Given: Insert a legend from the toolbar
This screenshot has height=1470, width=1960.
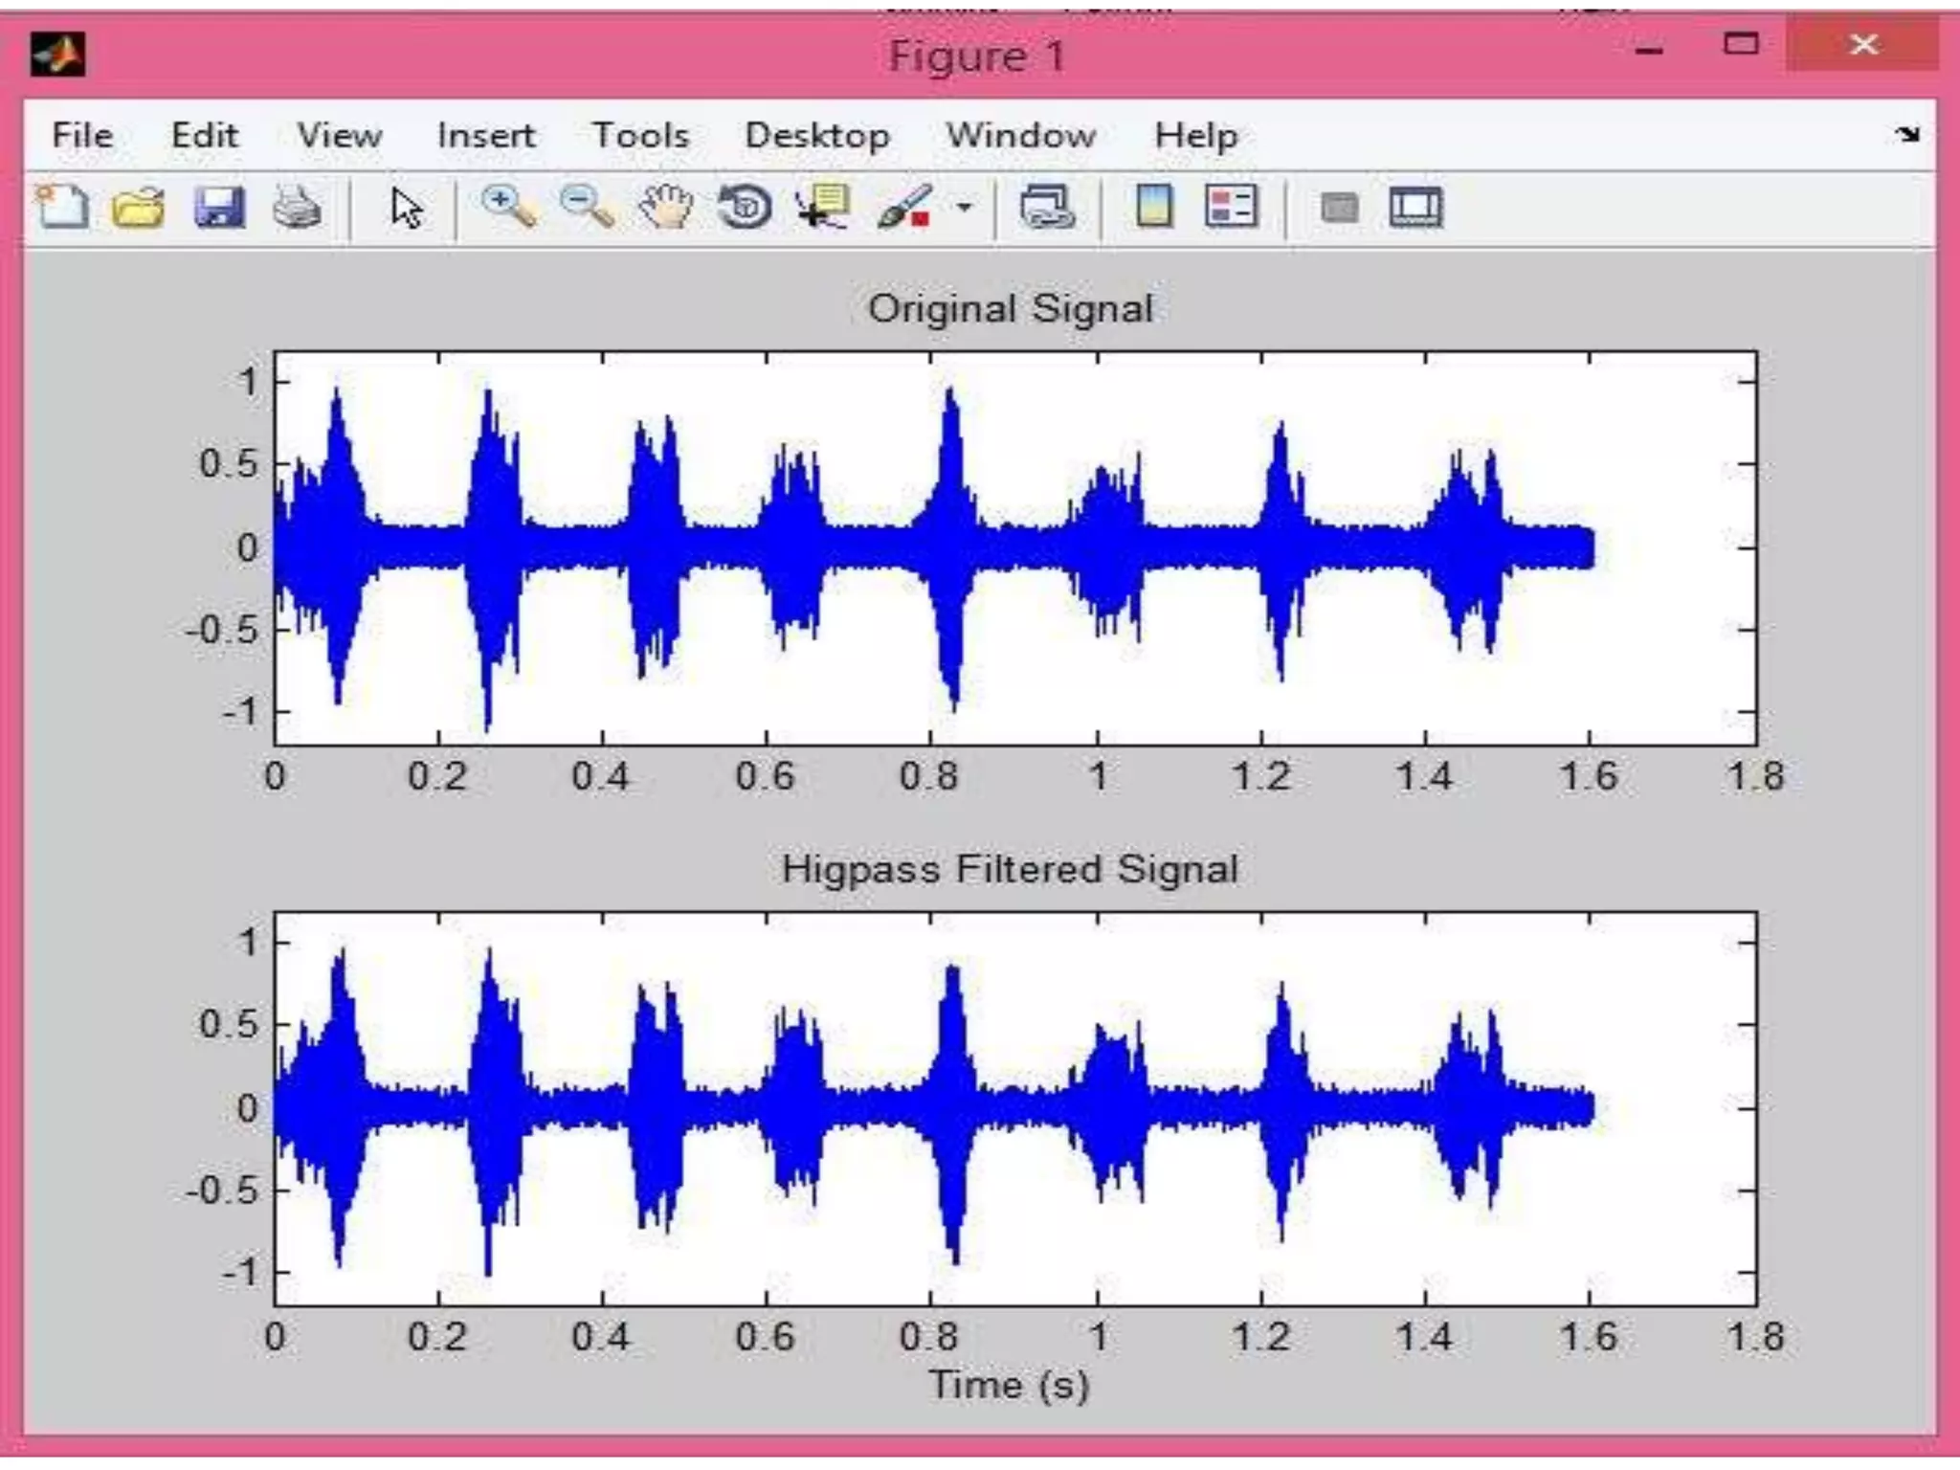Looking at the screenshot, I should 1231,207.
